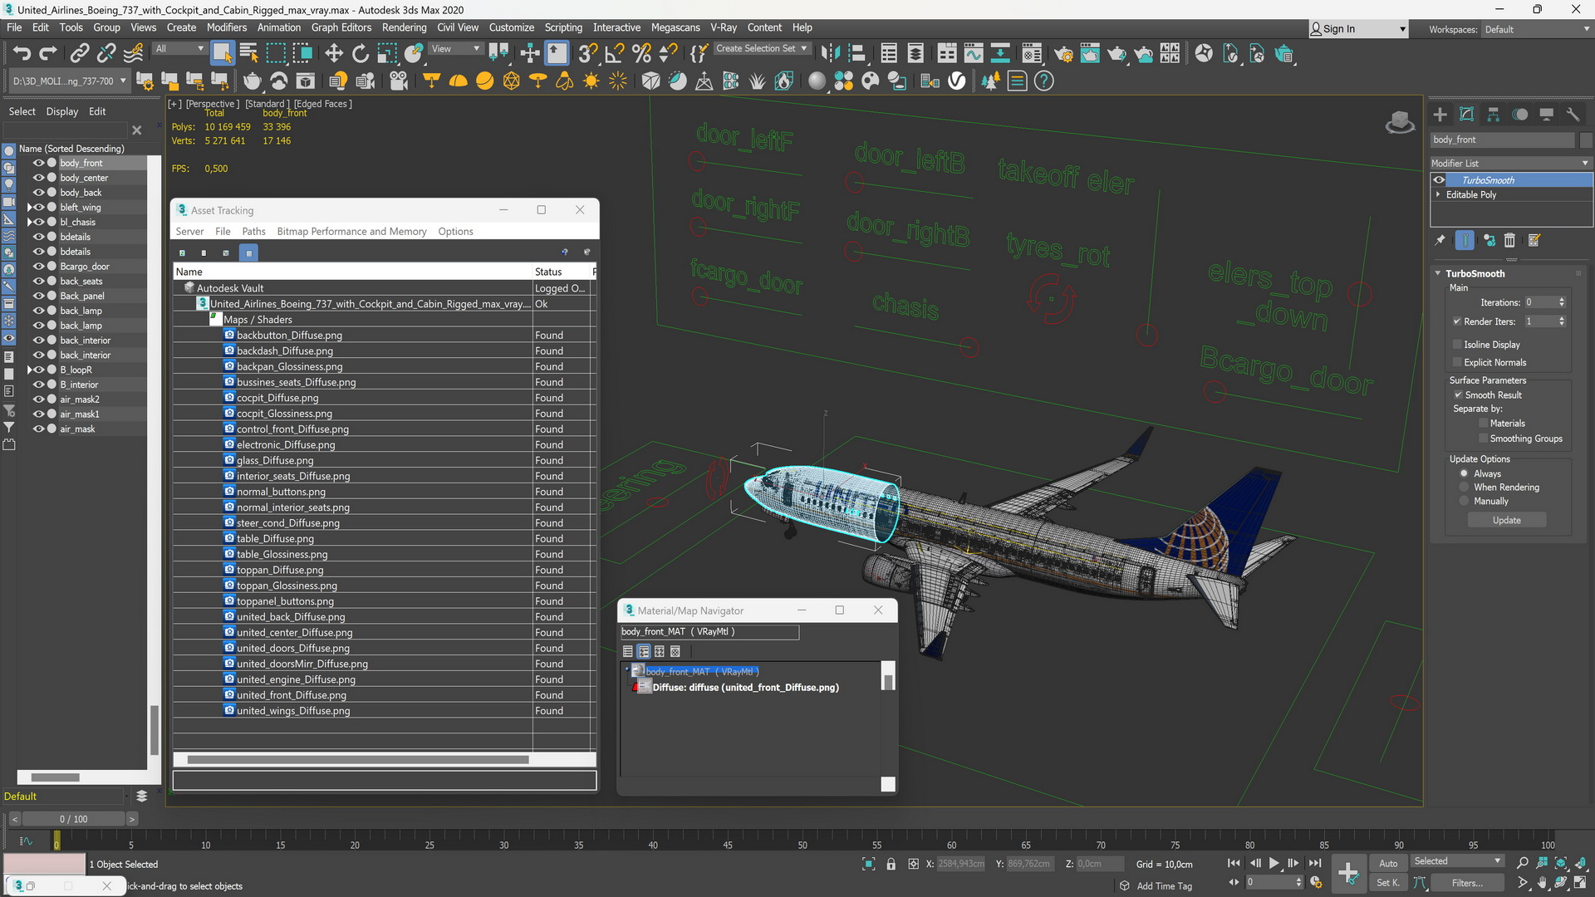Click the Auto key button
1595x897 pixels.
pyautogui.click(x=1388, y=864)
